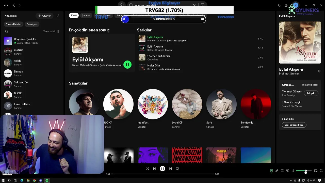Image resolution: width=325 pixels, height=183 pixels.
Task: Pause Eylül Akşamı with the green button
Action: [x=127, y=65]
